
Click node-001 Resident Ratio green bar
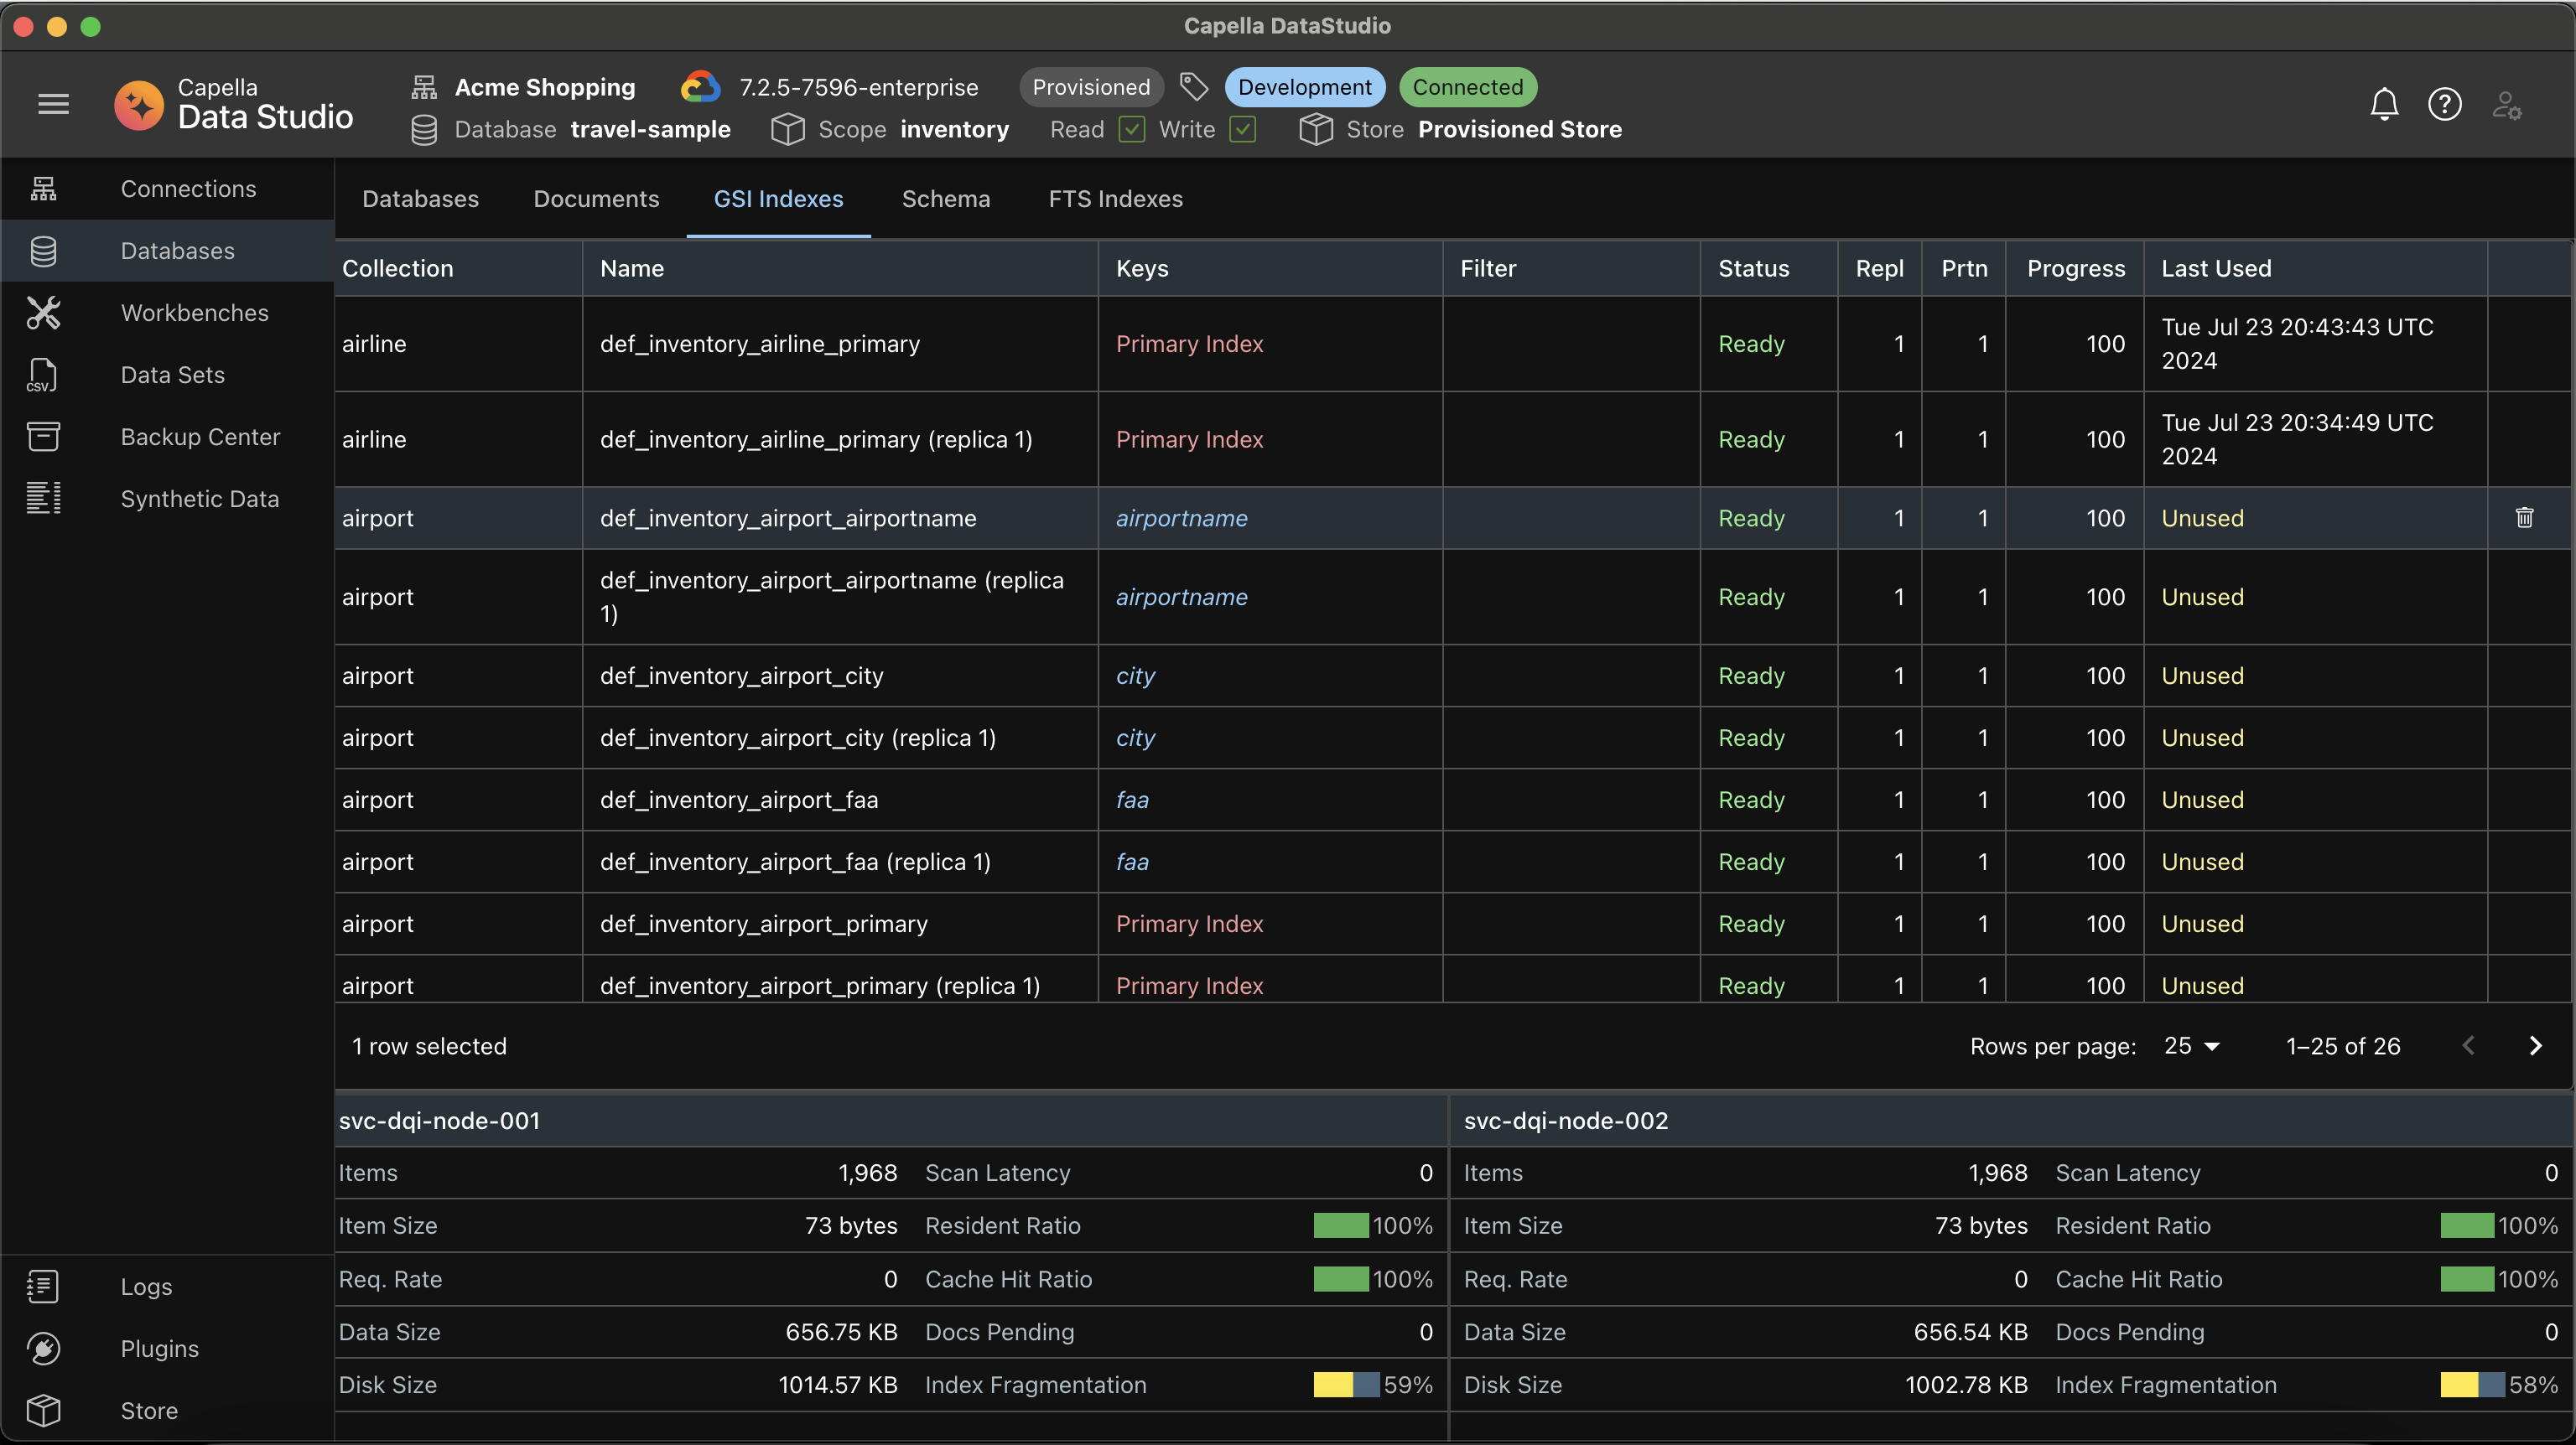1340,1226
